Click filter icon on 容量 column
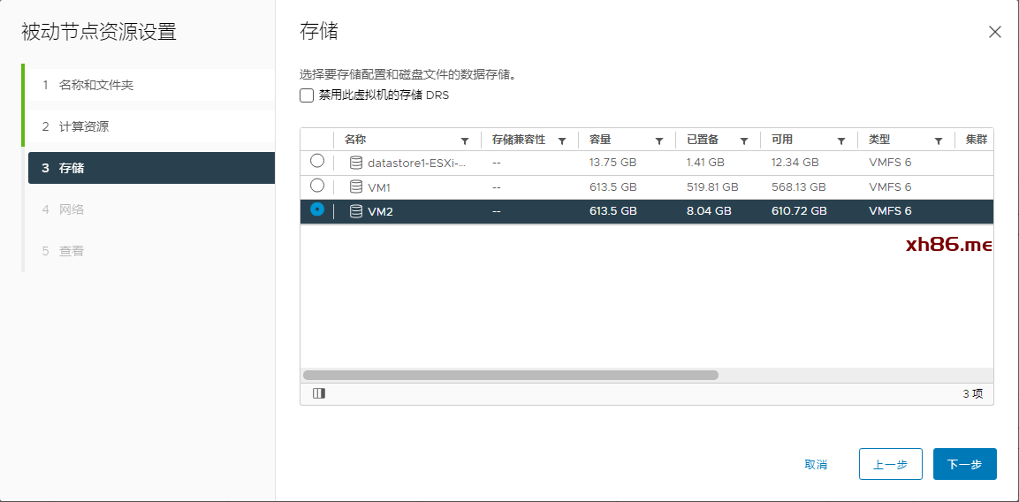Screen dimensions: 1019x502 659,141
